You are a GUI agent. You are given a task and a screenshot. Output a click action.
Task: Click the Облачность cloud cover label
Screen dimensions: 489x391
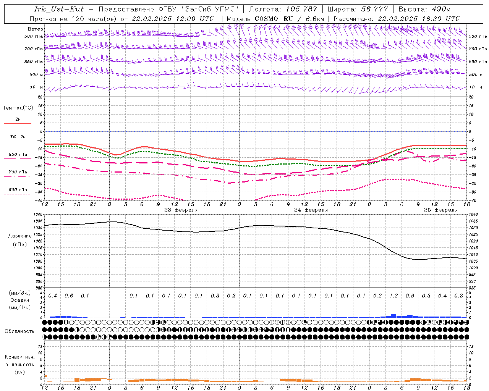[x=19, y=331]
